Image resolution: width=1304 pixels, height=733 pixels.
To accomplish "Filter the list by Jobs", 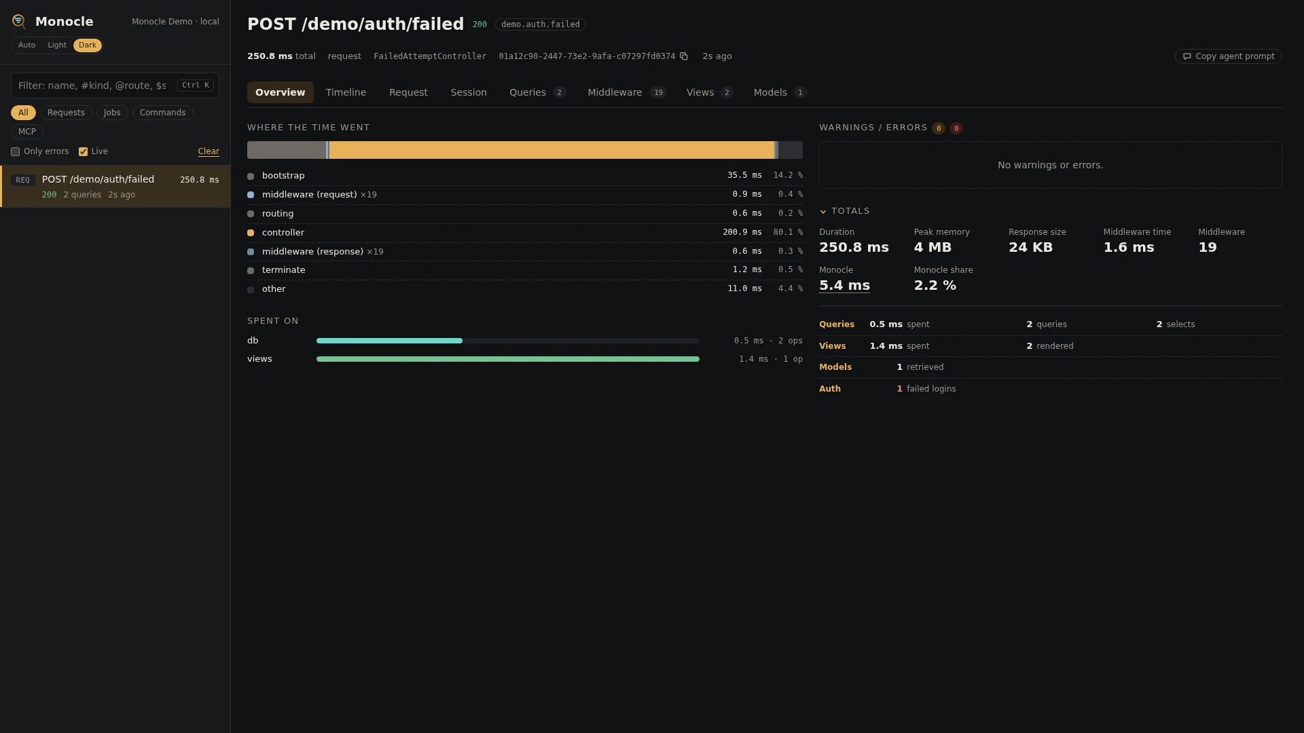I will click(x=112, y=113).
